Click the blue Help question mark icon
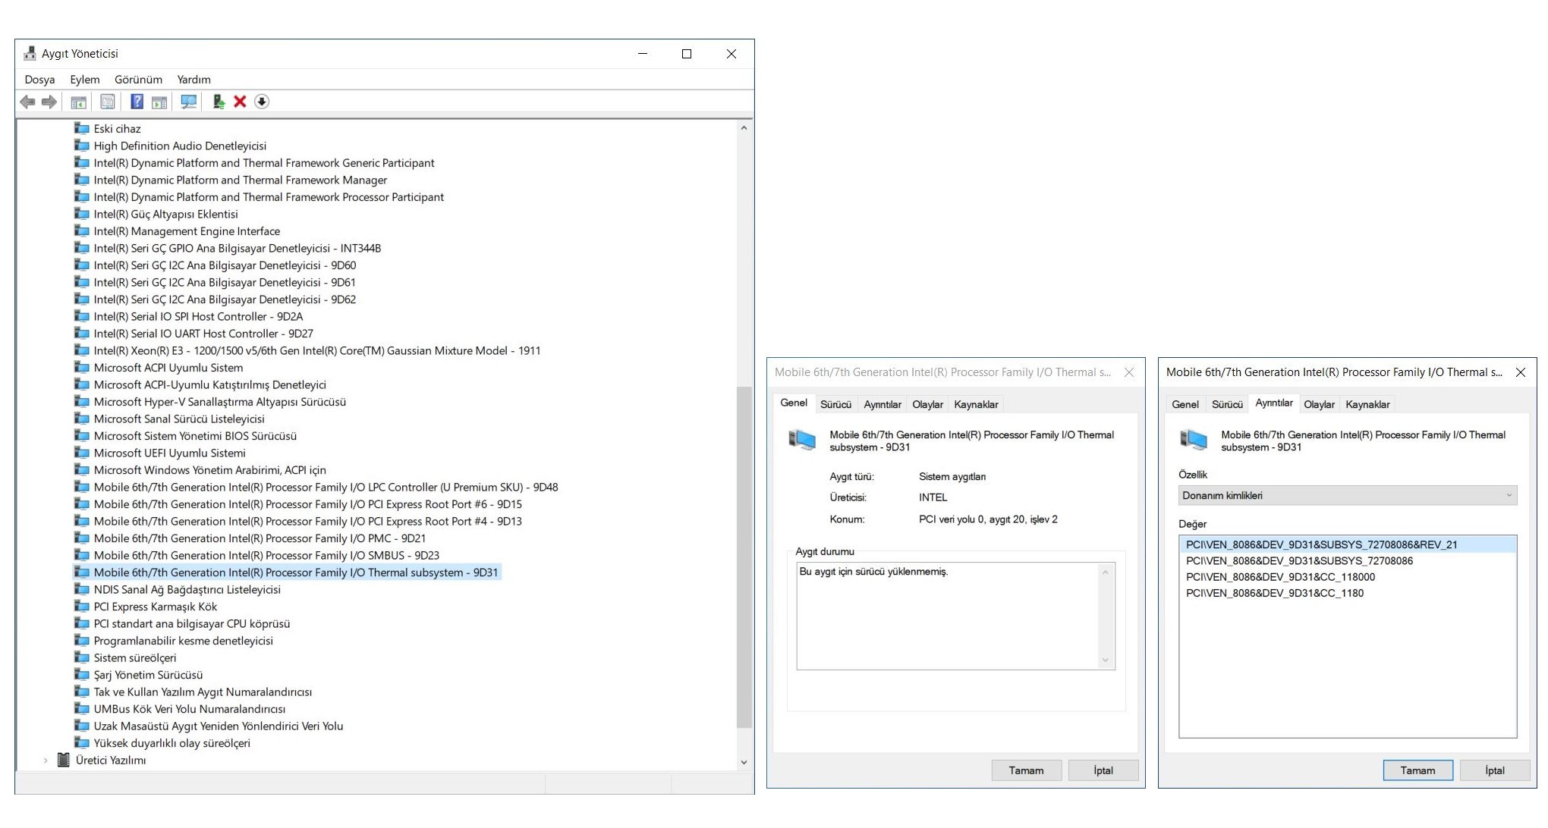 coord(137,102)
